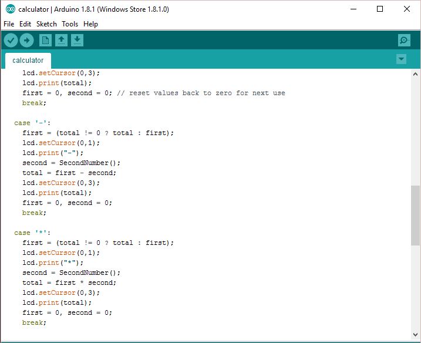Click the Upload arrow button
This screenshot has height=343, width=421.
coord(27,41)
